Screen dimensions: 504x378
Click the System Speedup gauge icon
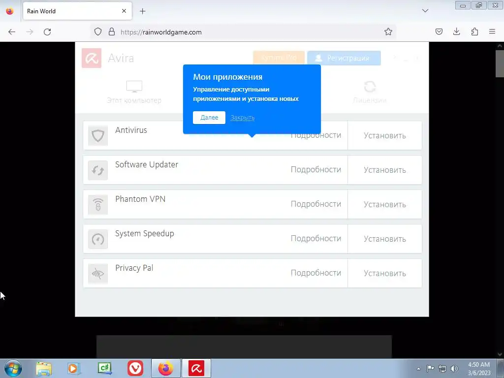coord(98,239)
